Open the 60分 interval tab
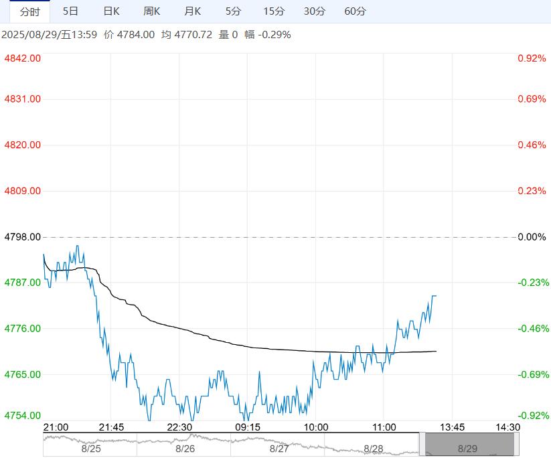The width and height of the screenshot is (551, 458). tap(355, 11)
